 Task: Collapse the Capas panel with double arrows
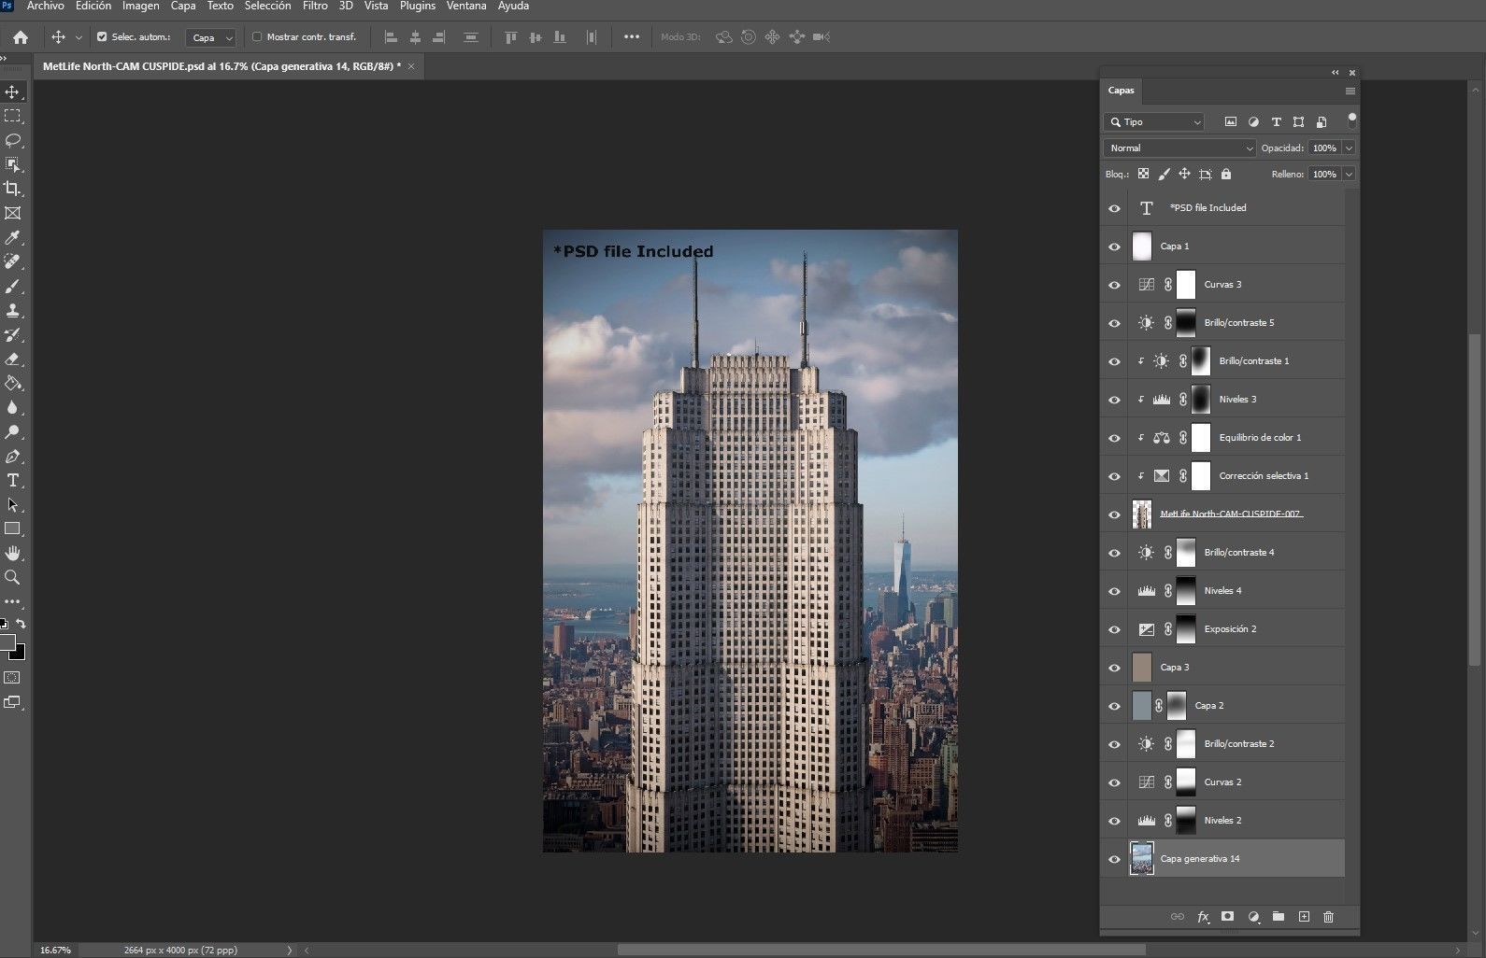1336,72
